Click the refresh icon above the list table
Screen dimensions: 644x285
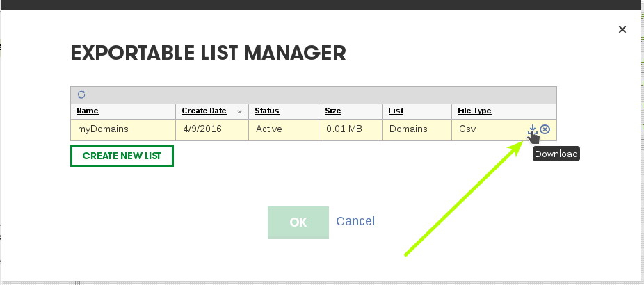81,95
